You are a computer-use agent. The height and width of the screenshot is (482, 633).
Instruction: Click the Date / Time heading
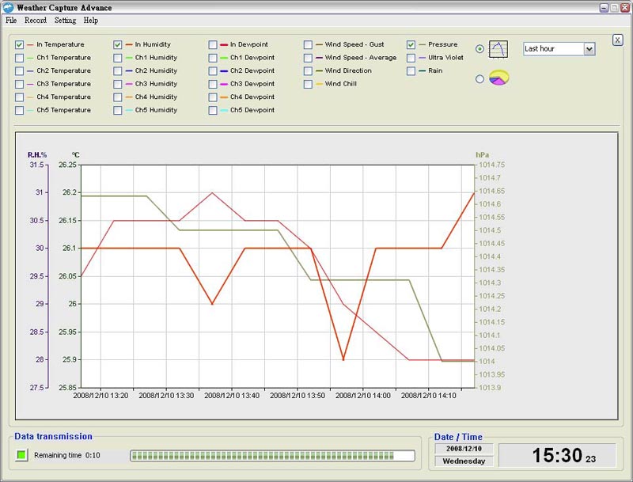point(458,437)
